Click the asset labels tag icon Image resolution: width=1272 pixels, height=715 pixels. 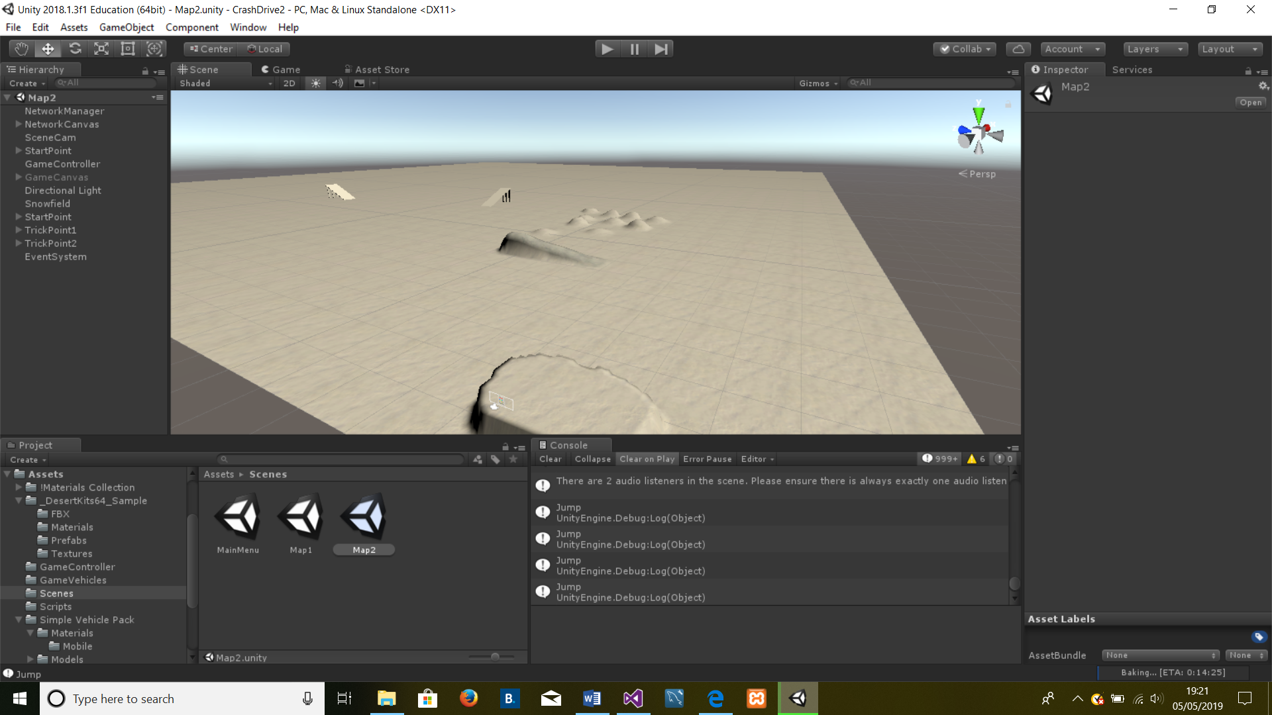1259,636
